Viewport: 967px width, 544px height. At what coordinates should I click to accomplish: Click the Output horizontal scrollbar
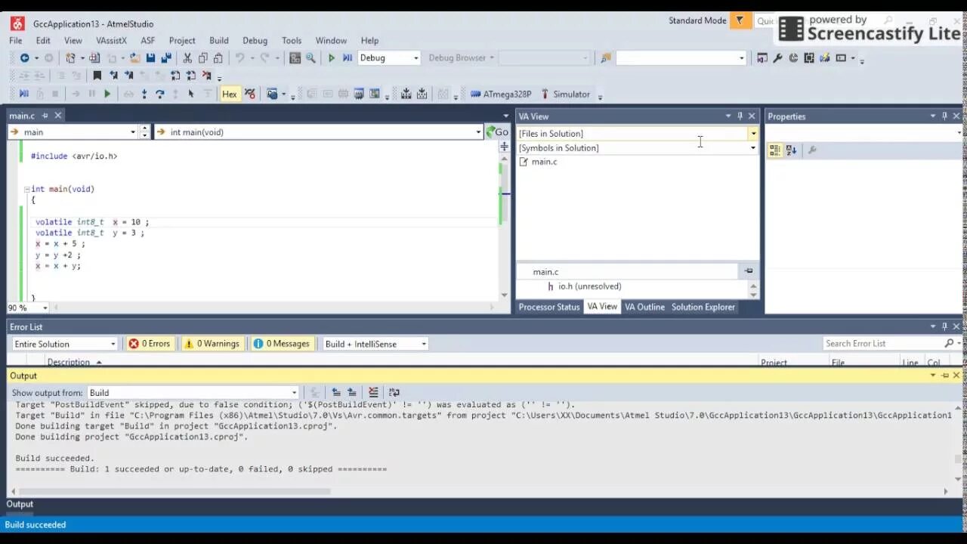coord(173,492)
